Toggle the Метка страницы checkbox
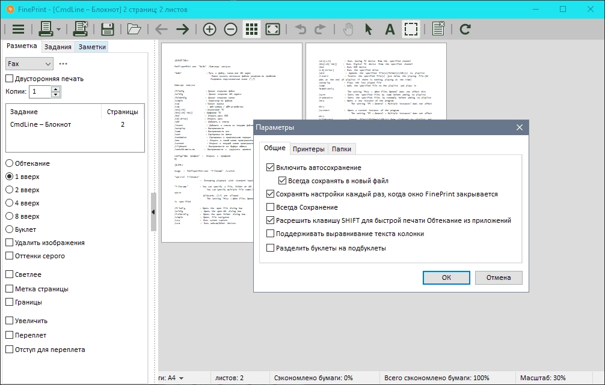The width and height of the screenshot is (605, 385). point(9,289)
